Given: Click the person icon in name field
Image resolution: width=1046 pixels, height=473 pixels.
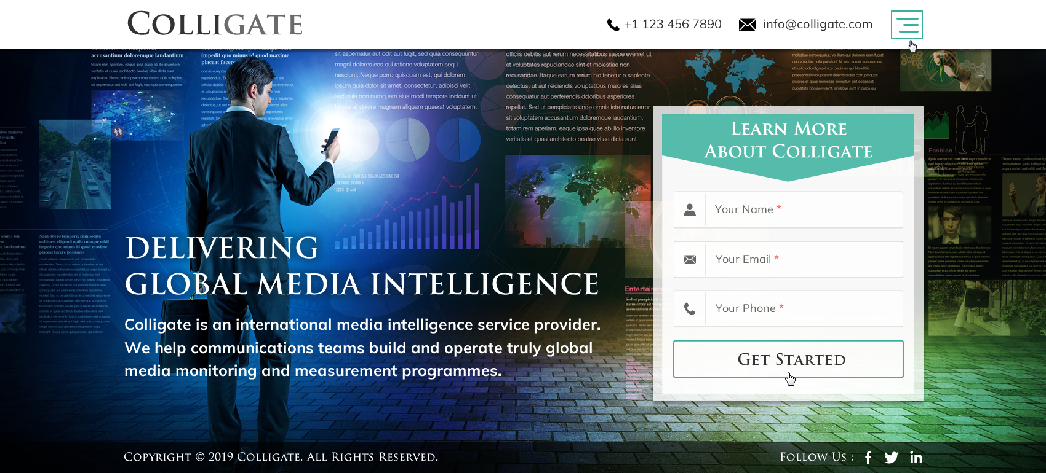Looking at the screenshot, I should click(x=690, y=209).
